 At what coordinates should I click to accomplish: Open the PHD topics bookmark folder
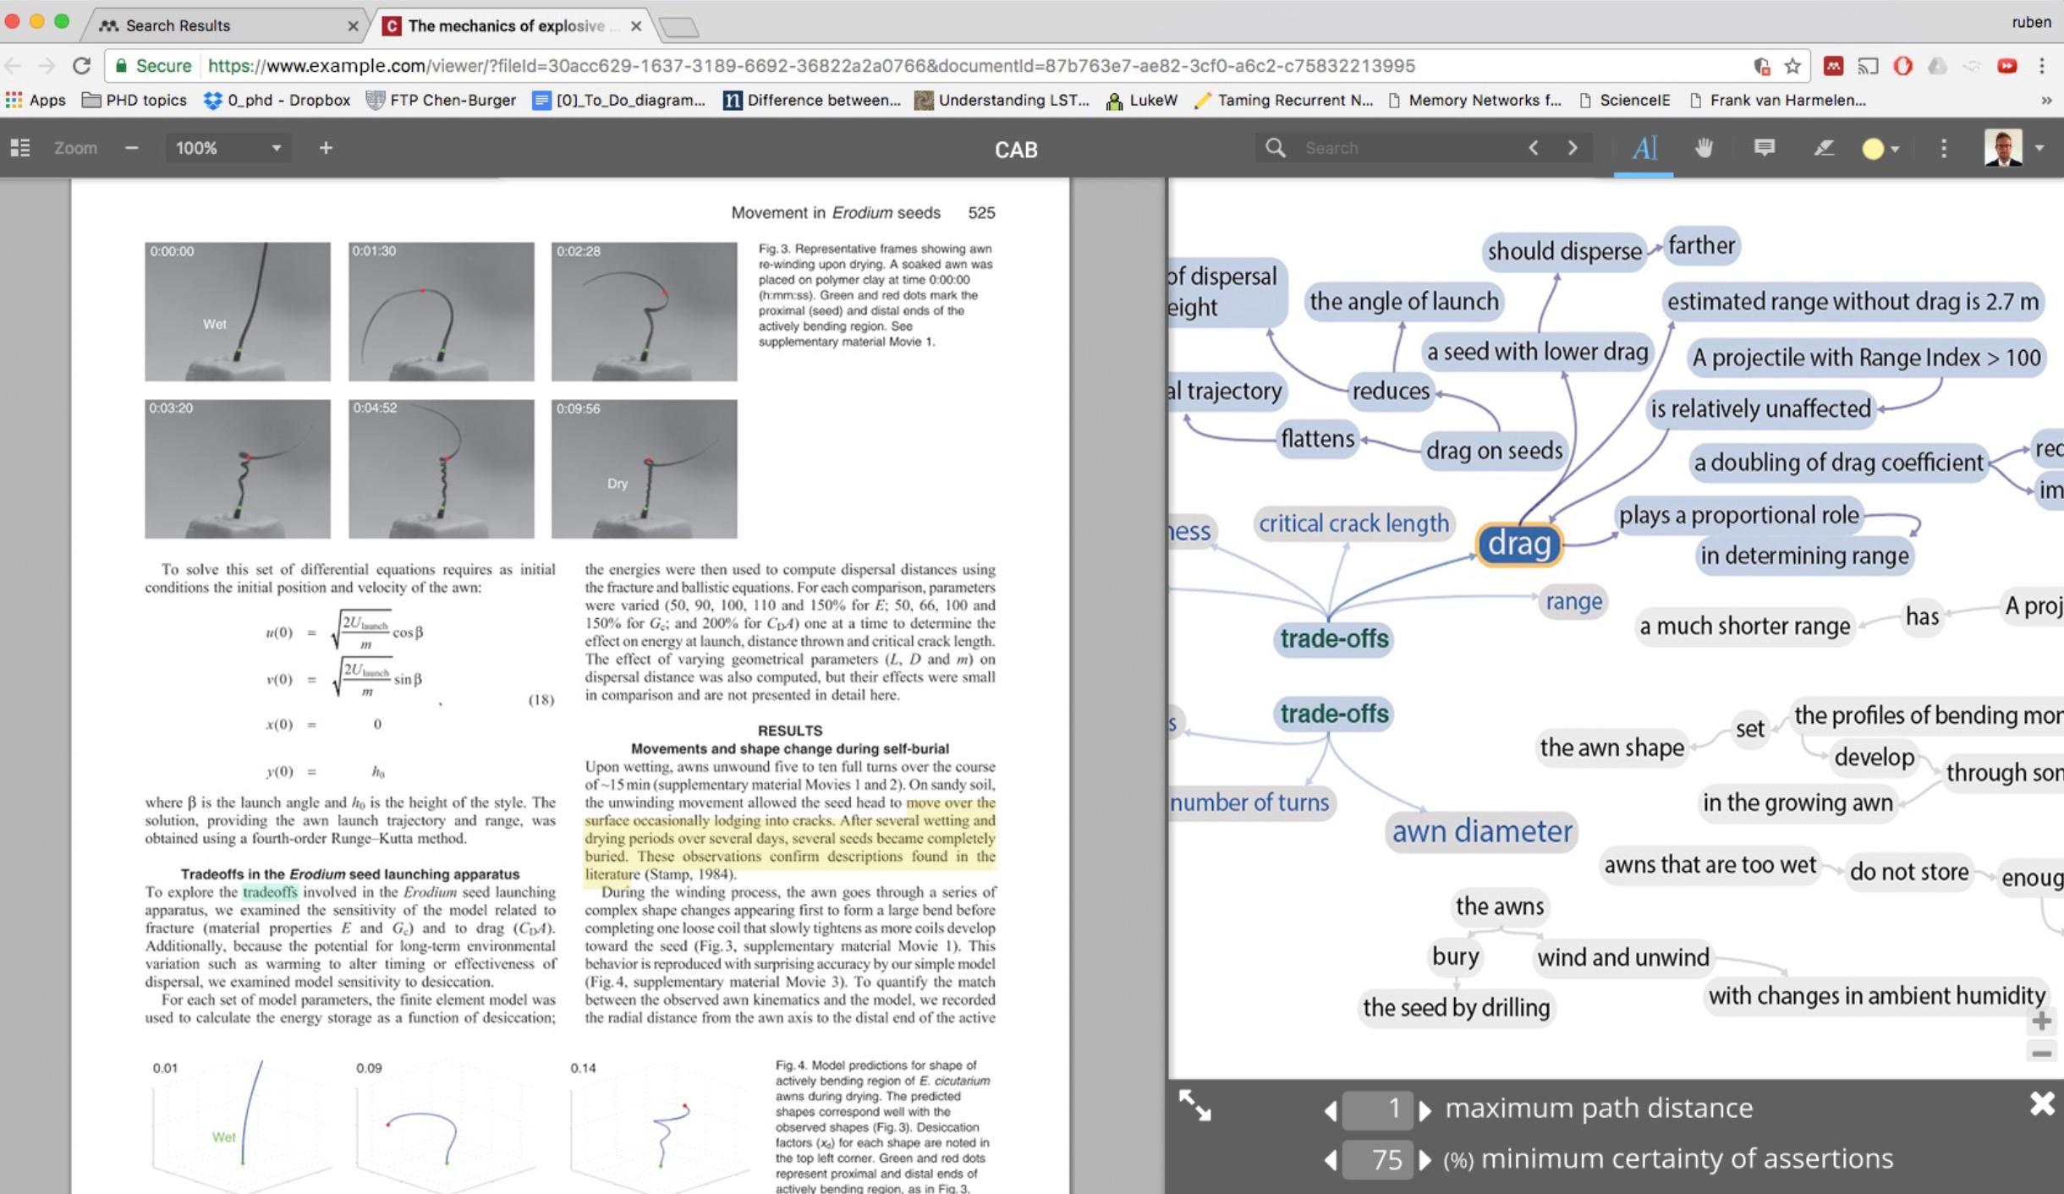134,100
